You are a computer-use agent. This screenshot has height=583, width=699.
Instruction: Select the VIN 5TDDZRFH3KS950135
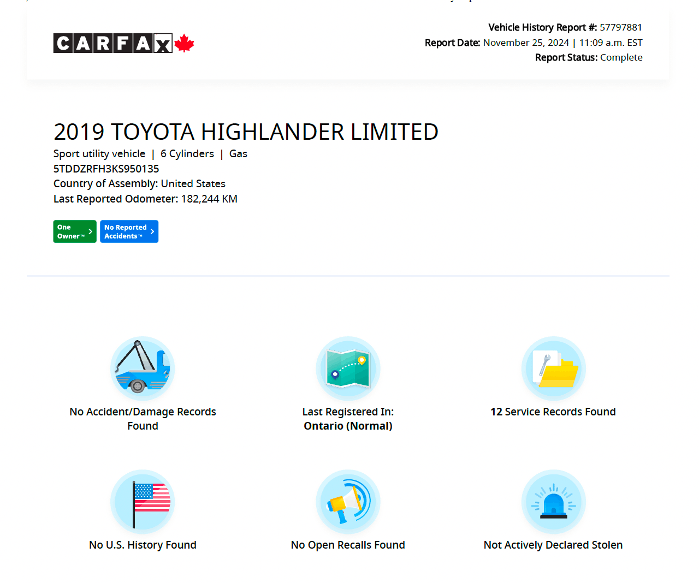[x=106, y=169]
